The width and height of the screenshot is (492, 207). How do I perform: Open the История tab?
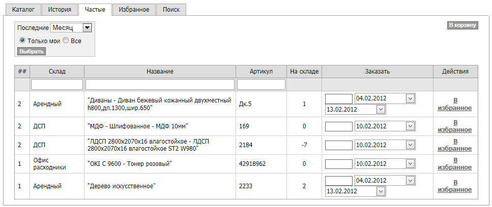click(59, 10)
